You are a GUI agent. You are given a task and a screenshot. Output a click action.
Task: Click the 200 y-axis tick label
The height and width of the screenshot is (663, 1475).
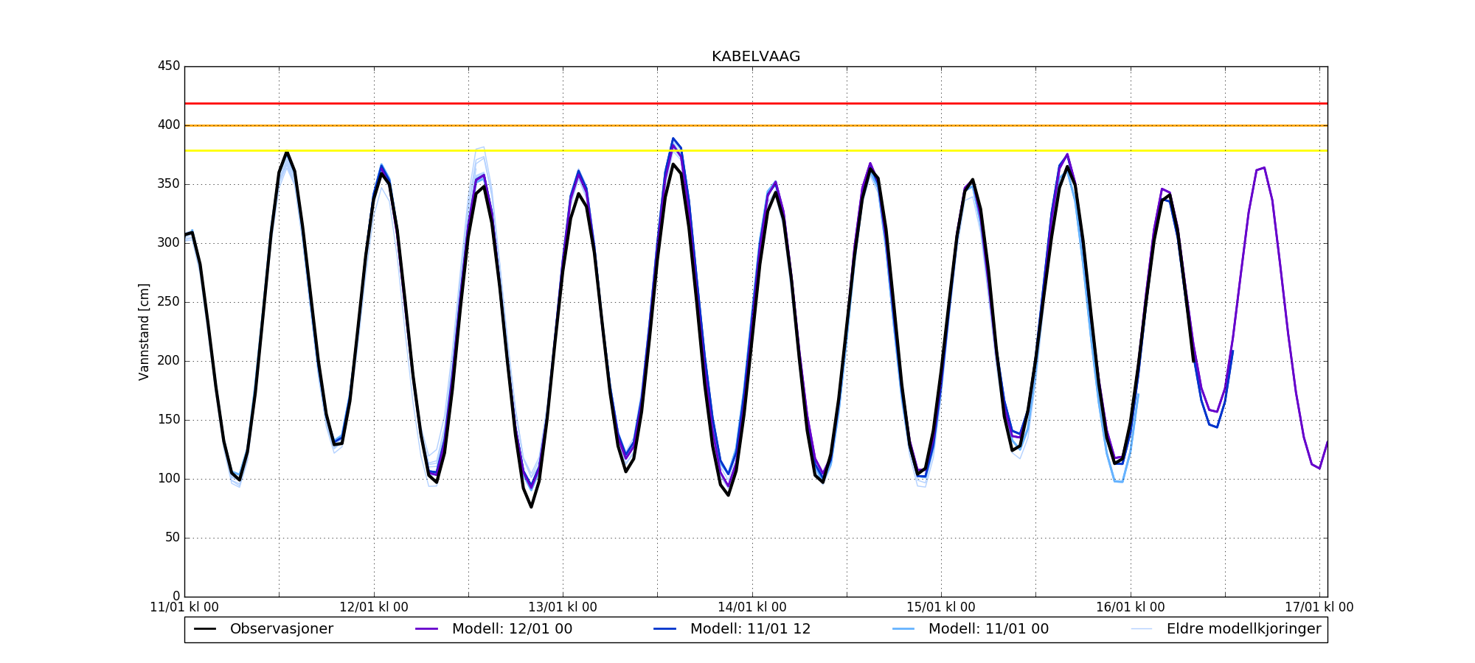point(169,361)
